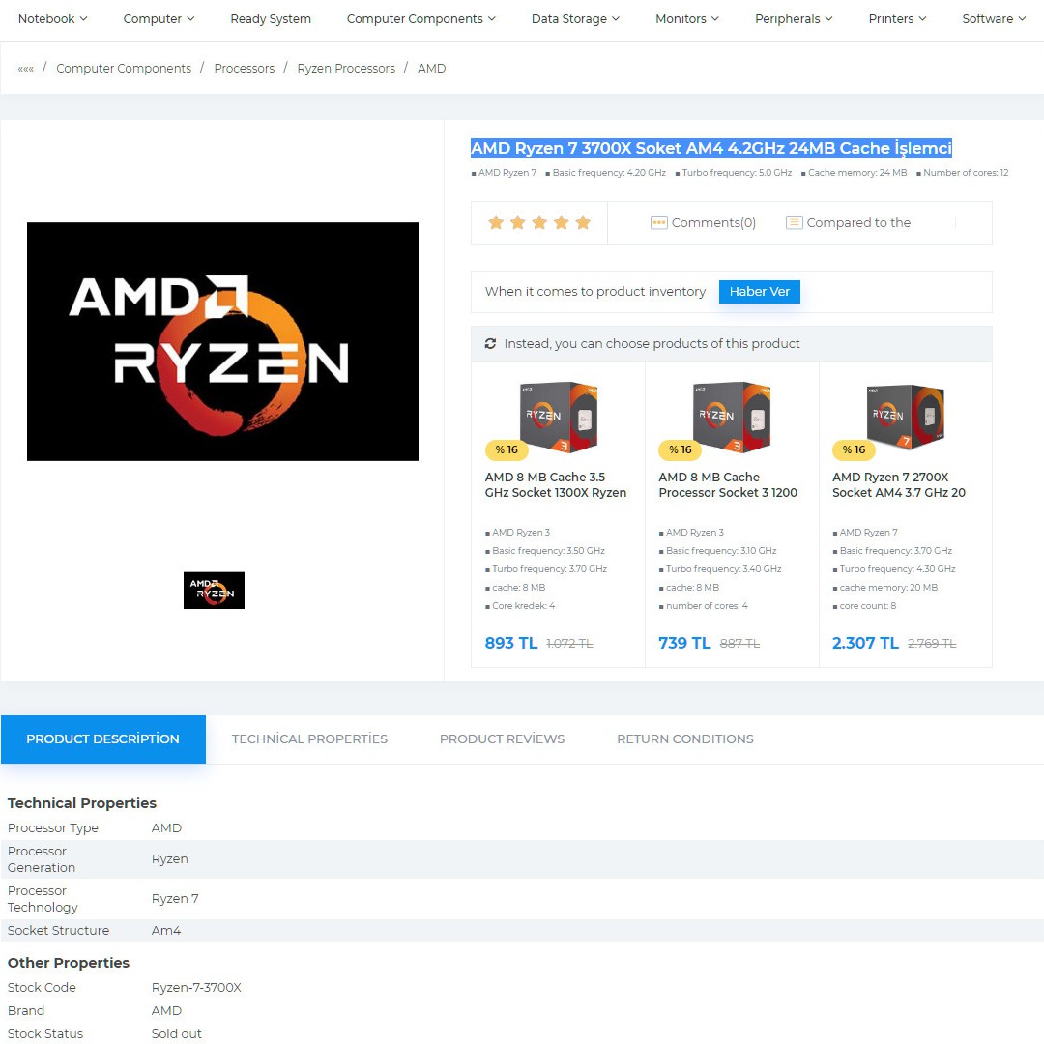Switch to the Return Conditions tab

(x=685, y=739)
